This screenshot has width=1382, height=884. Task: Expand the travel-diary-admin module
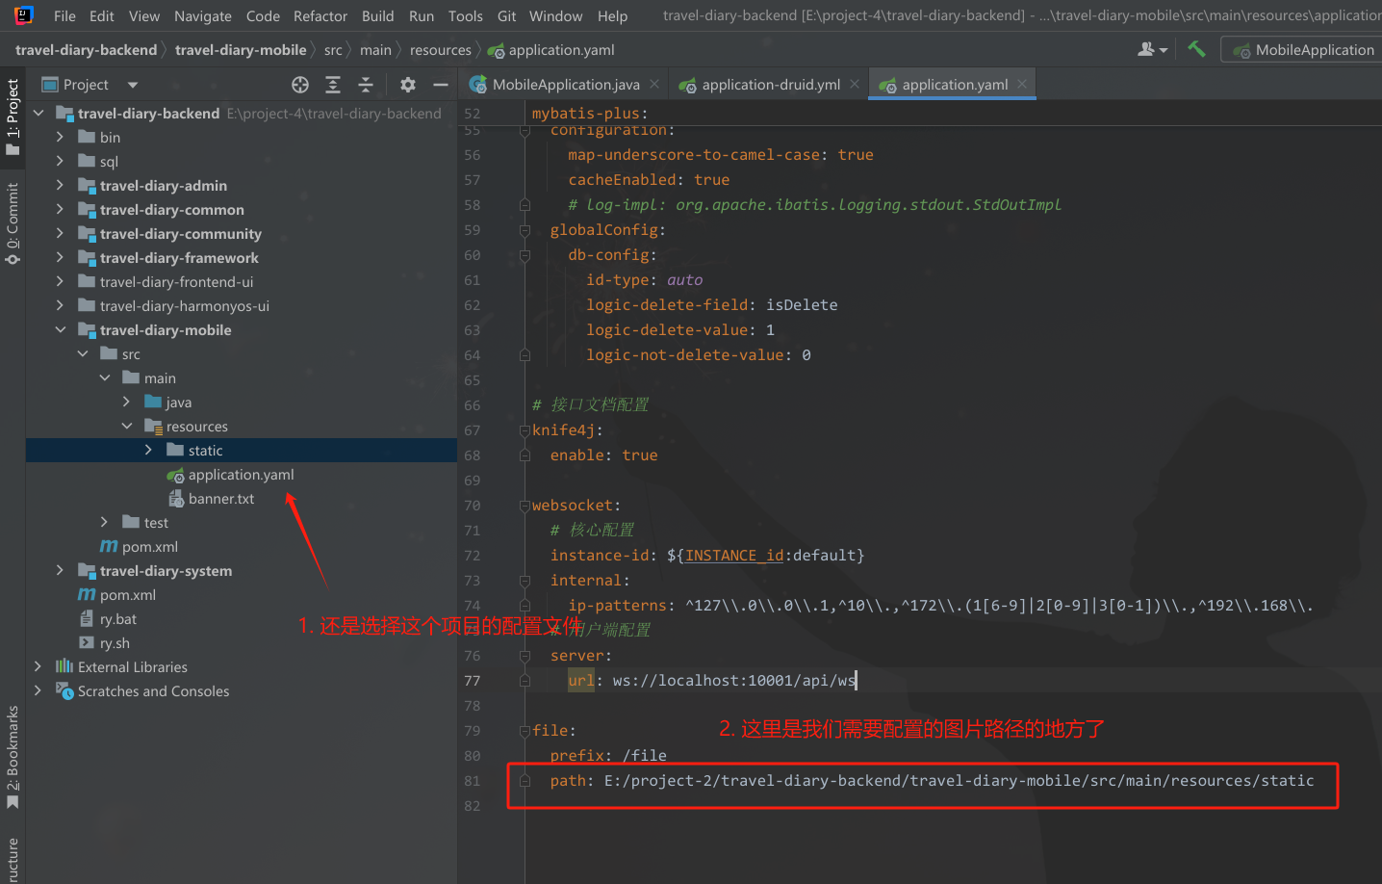(x=60, y=186)
